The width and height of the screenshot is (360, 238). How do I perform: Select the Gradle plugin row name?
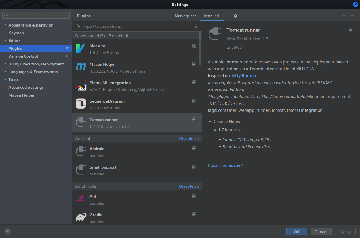[96, 215]
